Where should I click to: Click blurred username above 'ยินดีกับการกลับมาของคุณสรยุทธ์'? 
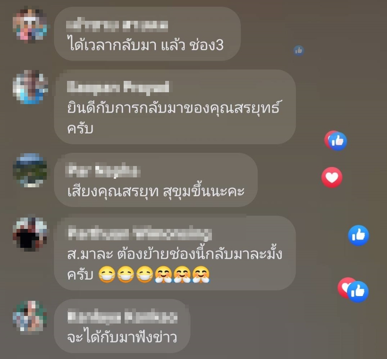coord(118,88)
